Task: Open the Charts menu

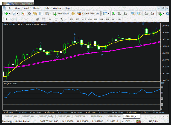Action: pyautogui.click(x=36, y=8)
